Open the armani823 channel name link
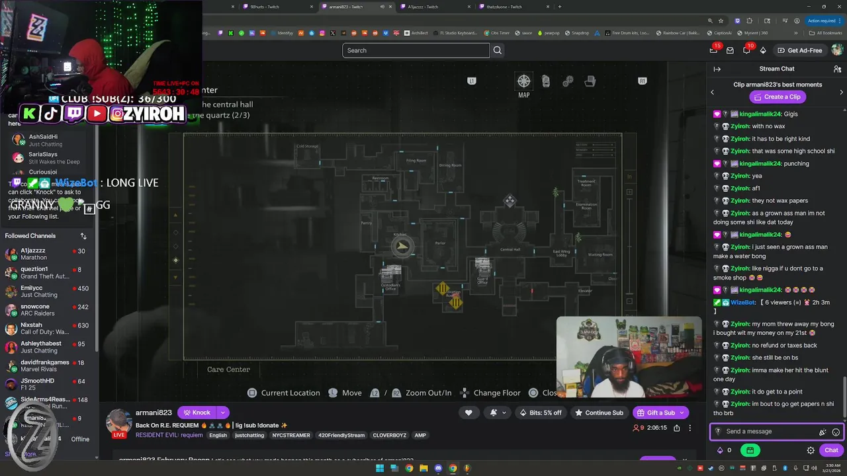The width and height of the screenshot is (847, 476). (154, 413)
